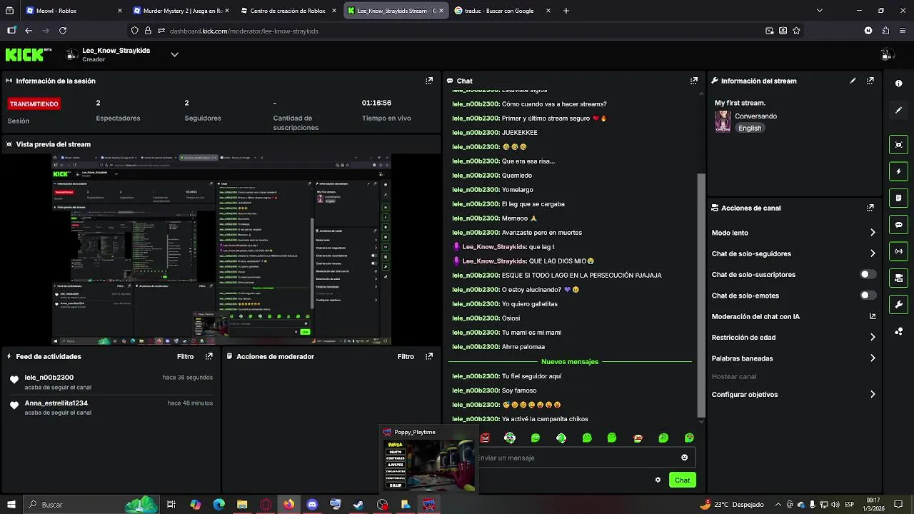Pop out the Feed de actividades panel
Image resolution: width=914 pixels, height=514 pixels.
pos(209,356)
